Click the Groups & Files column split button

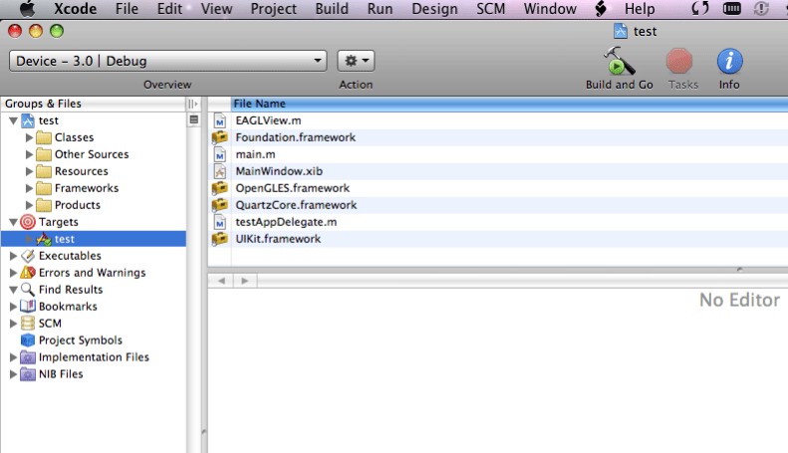[x=193, y=104]
